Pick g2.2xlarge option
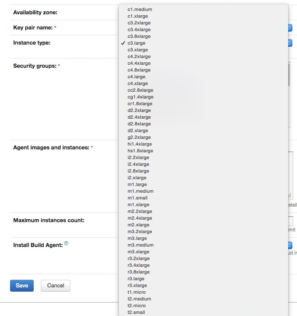The height and width of the screenshot is (316, 297). (x=203, y=137)
